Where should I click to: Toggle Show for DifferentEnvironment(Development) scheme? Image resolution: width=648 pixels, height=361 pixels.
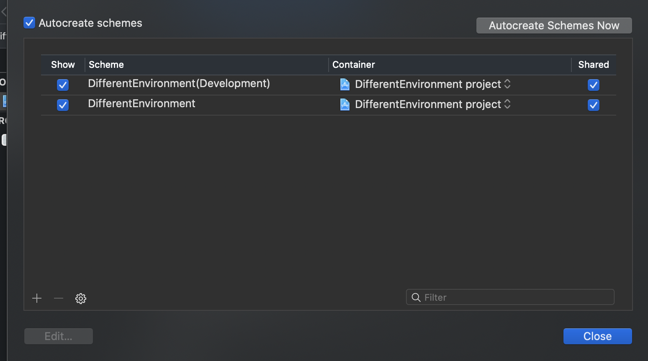point(63,85)
